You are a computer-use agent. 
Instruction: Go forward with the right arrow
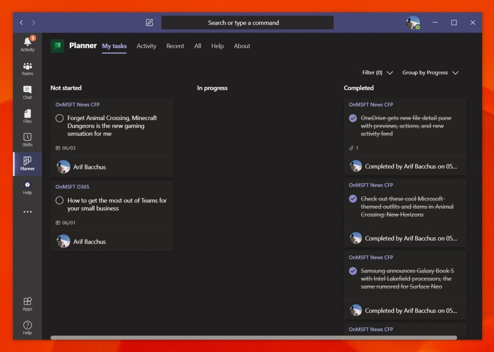33,23
